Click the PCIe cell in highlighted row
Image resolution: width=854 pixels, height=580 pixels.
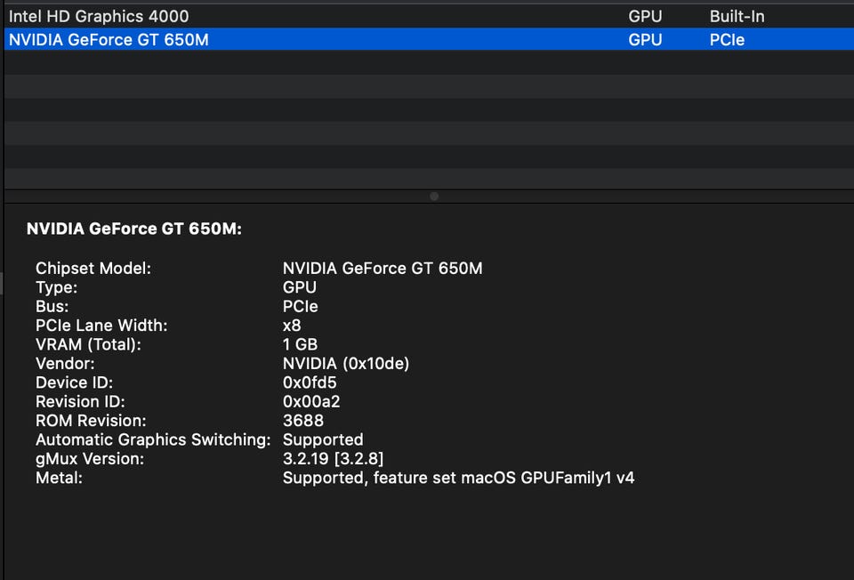tap(727, 39)
